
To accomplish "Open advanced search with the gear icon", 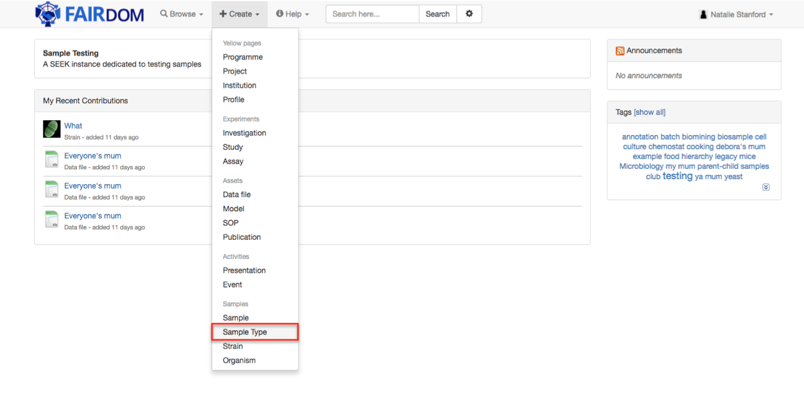I will 469,13.
